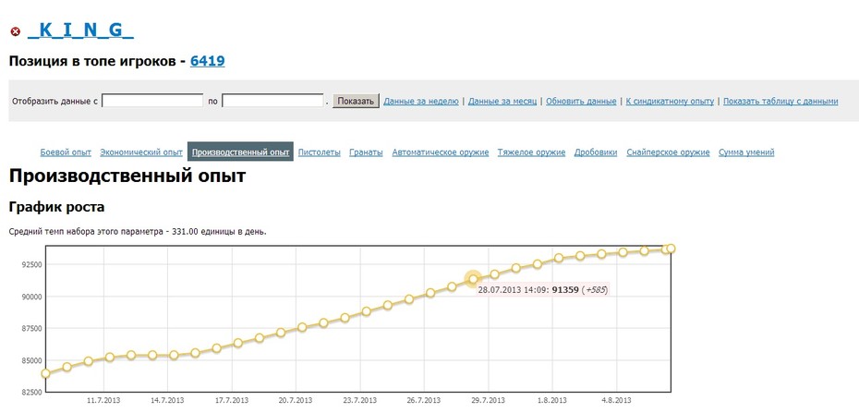Open the Пистолеты tab
Viewport: 859px width, 413px height.
(x=320, y=152)
